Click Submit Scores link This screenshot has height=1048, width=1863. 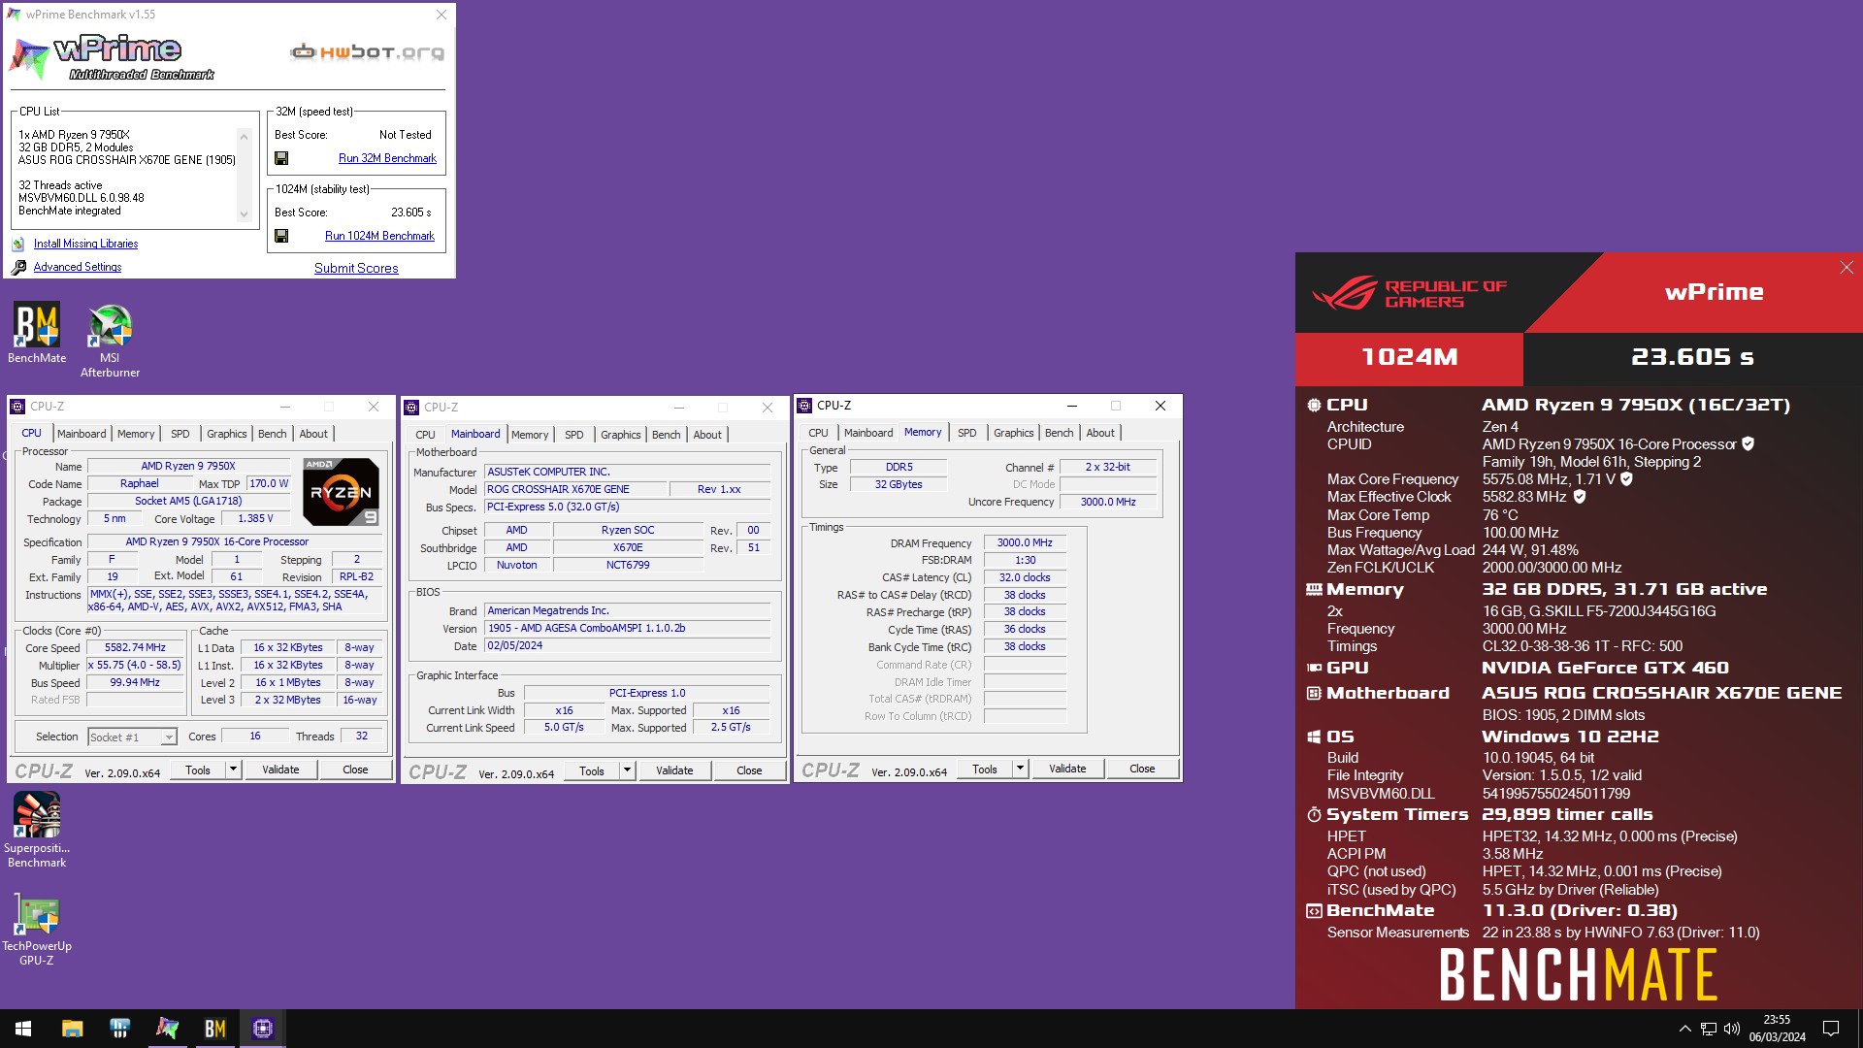point(356,269)
